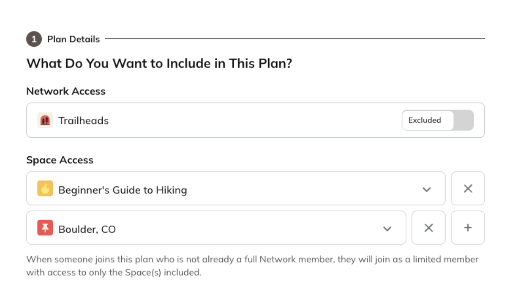Click the Network Access section label
The image size is (515, 295).
(66, 91)
